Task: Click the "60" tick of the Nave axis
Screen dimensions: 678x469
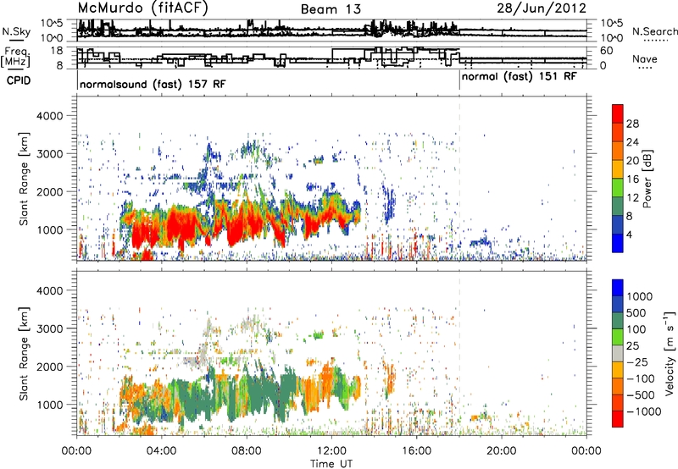Action: point(607,51)
